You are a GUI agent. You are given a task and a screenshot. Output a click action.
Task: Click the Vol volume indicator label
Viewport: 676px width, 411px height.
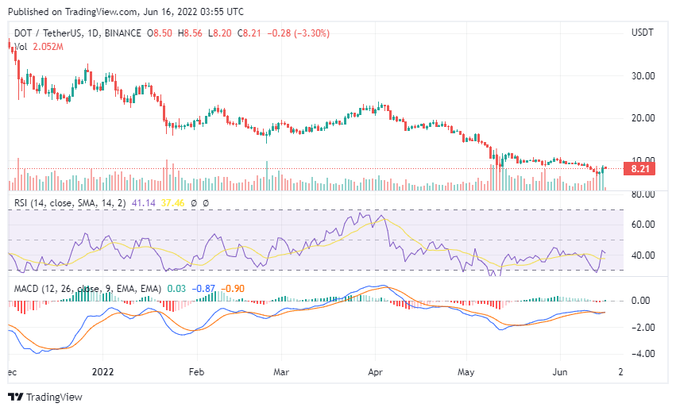[x=22, y=47]
